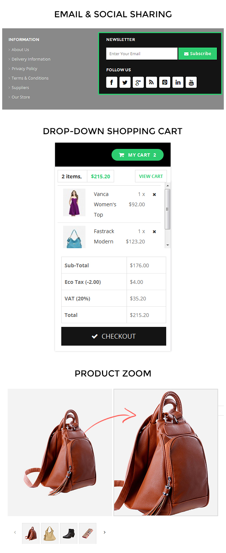Remove Fastrack Modern item from cart
This screenshot has height=553, width=226.
click(x=154, y=232)
